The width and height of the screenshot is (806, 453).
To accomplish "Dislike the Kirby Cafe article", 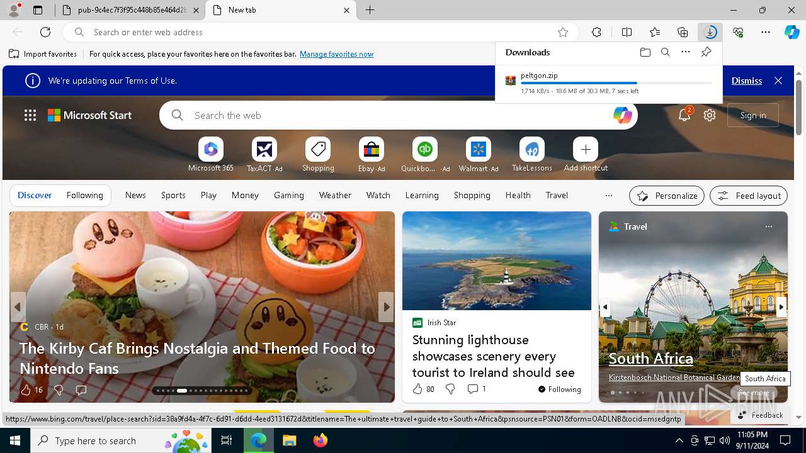I will pos(59,390).
